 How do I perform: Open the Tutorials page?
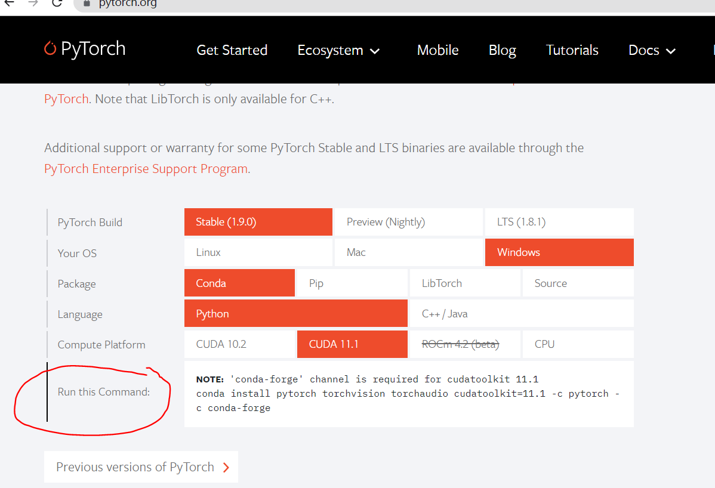pos(572,50)
